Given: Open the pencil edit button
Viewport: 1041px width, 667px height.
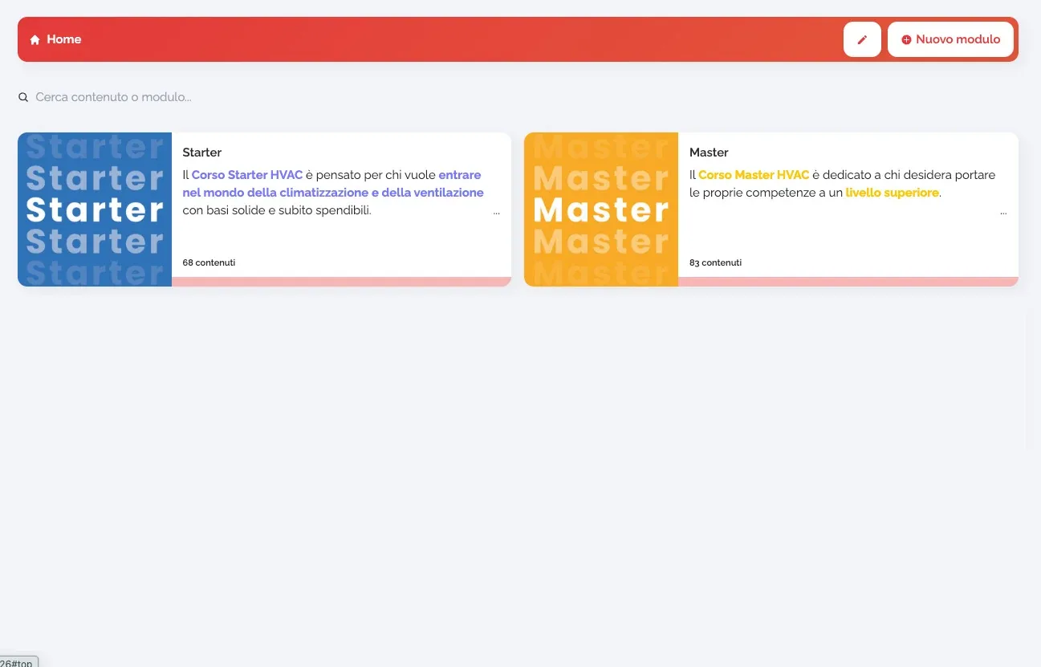Looking at the screenshot, I should (x=862, y=39).
